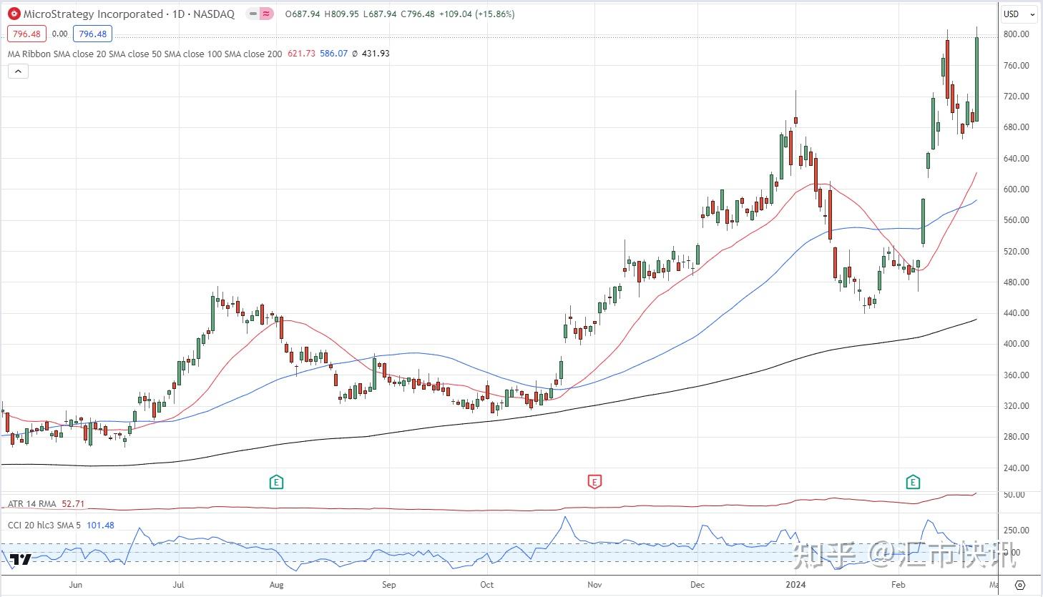Click the 600.00 price axis label
1043x597 pixels.
click(1016, 189)
